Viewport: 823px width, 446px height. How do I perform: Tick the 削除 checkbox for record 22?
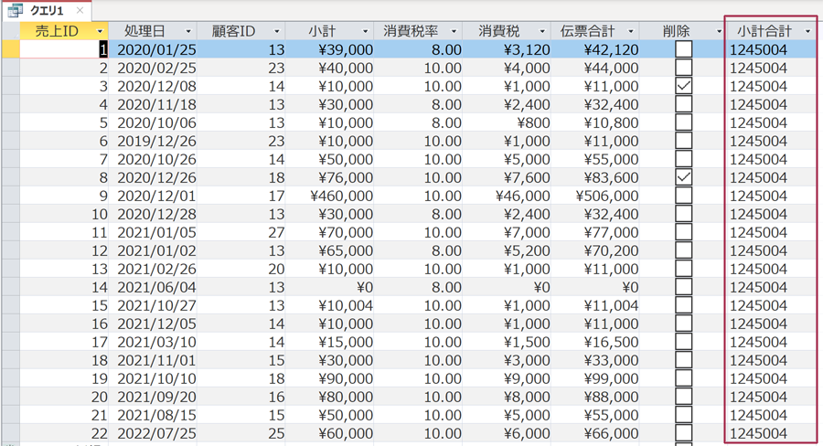683,433
